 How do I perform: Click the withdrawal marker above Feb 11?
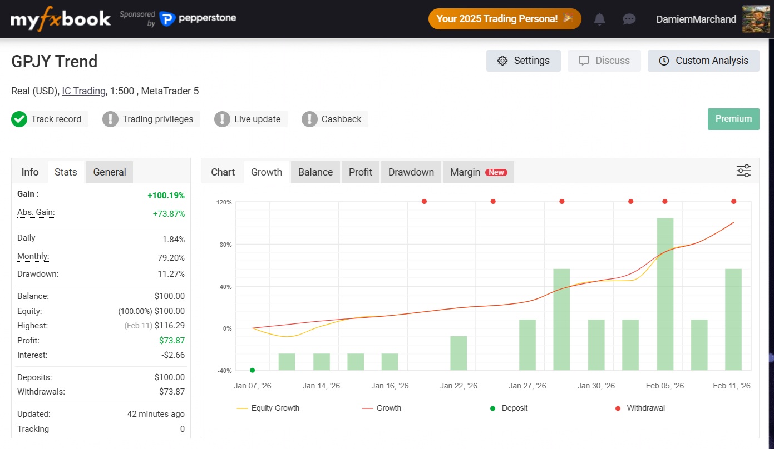733,202
